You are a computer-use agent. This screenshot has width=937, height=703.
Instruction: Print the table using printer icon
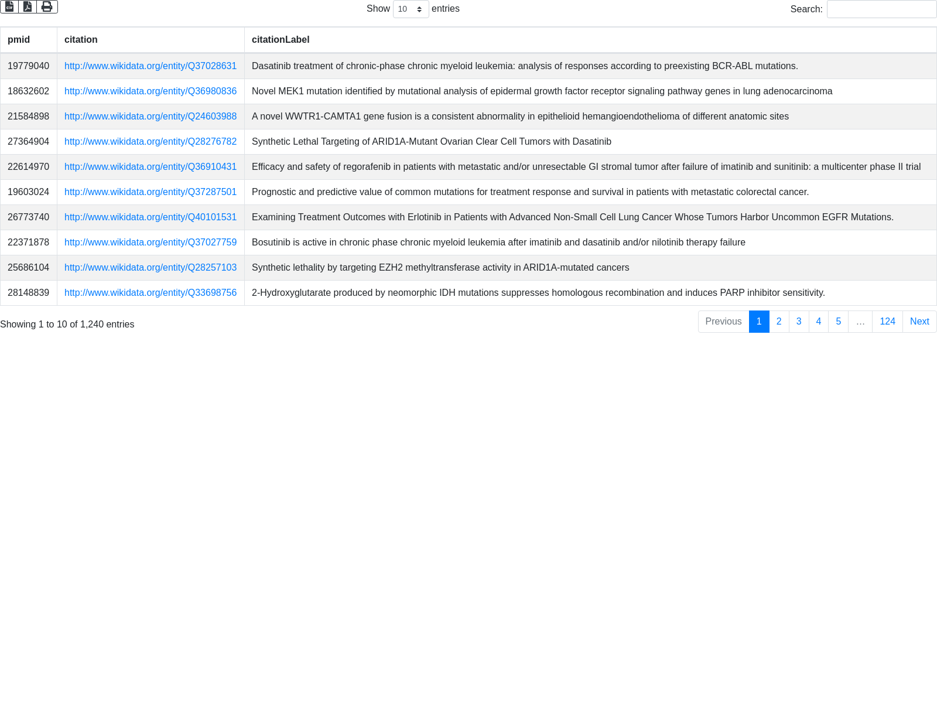(x=47, y=7)
